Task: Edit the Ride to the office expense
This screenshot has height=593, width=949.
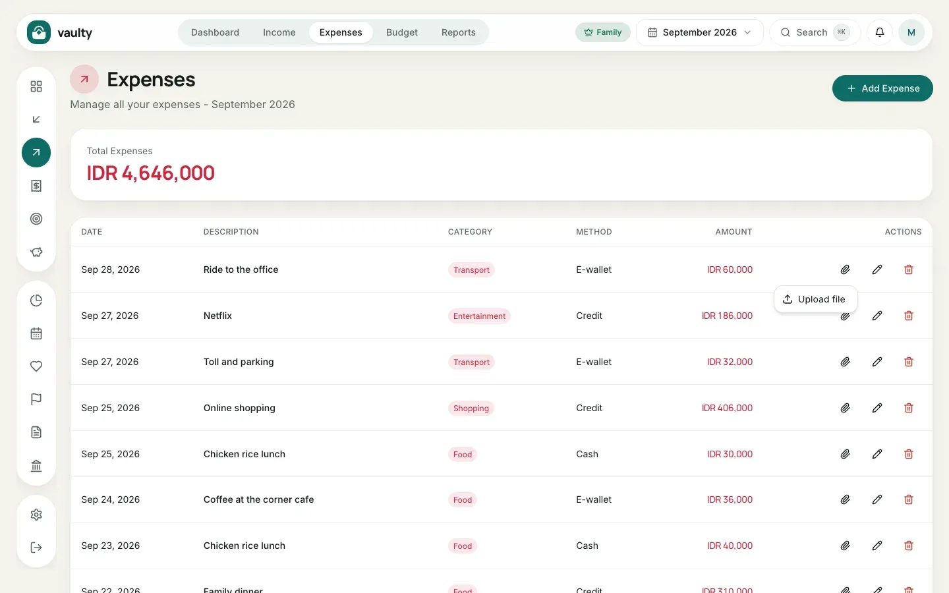Action: (x=877, y=269)
